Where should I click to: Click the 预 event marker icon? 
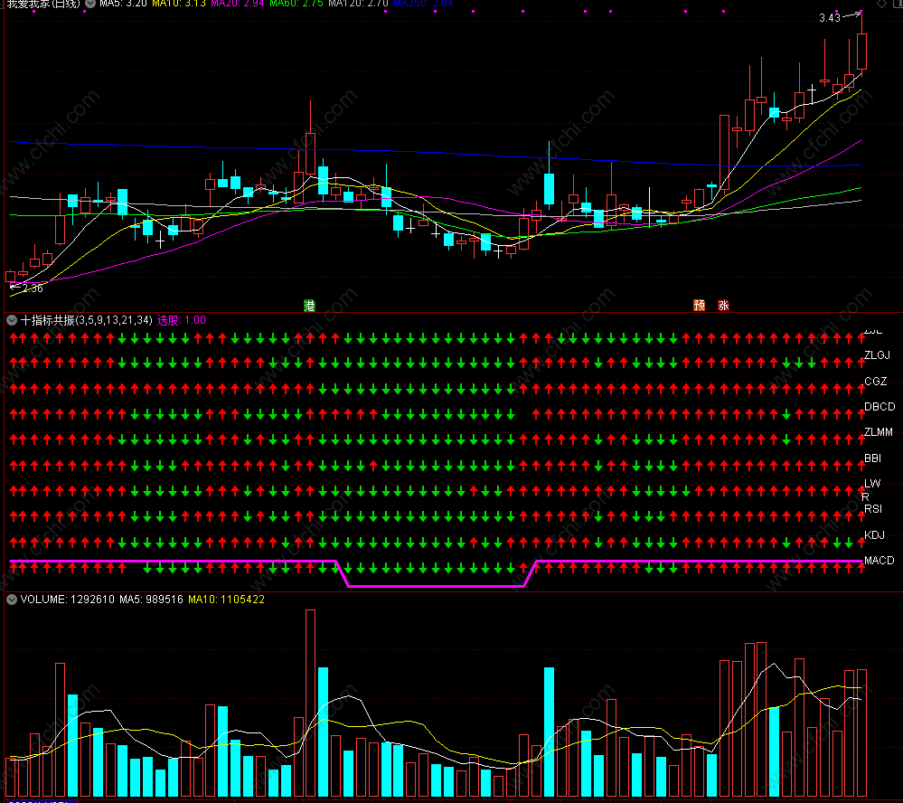pyautogui.click(x=699, y=306)
